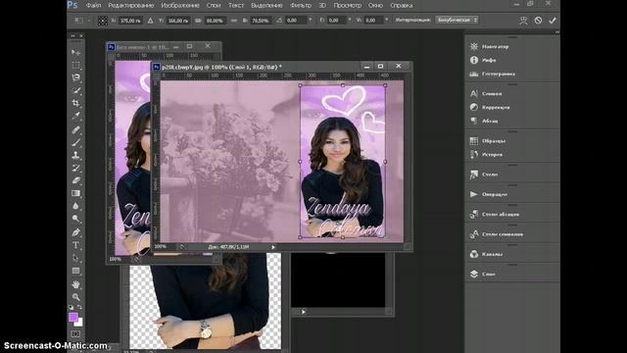This screenshot has height=353, width=627.
Task: Toggle maintain aspect ratio link
Action: coord(234,21)
